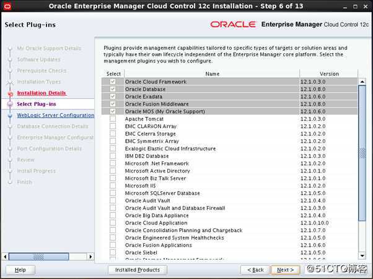The height and width of the screenshot is (279, 373).
Task: Check Oracle Audit Vault and Database Firewall
Action: [x=113, y=208]
